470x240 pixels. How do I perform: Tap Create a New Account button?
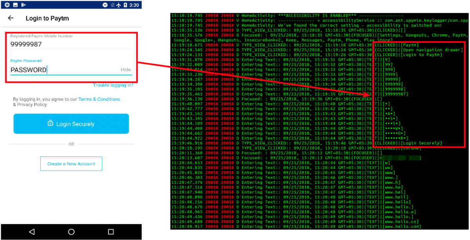(71, 164)
